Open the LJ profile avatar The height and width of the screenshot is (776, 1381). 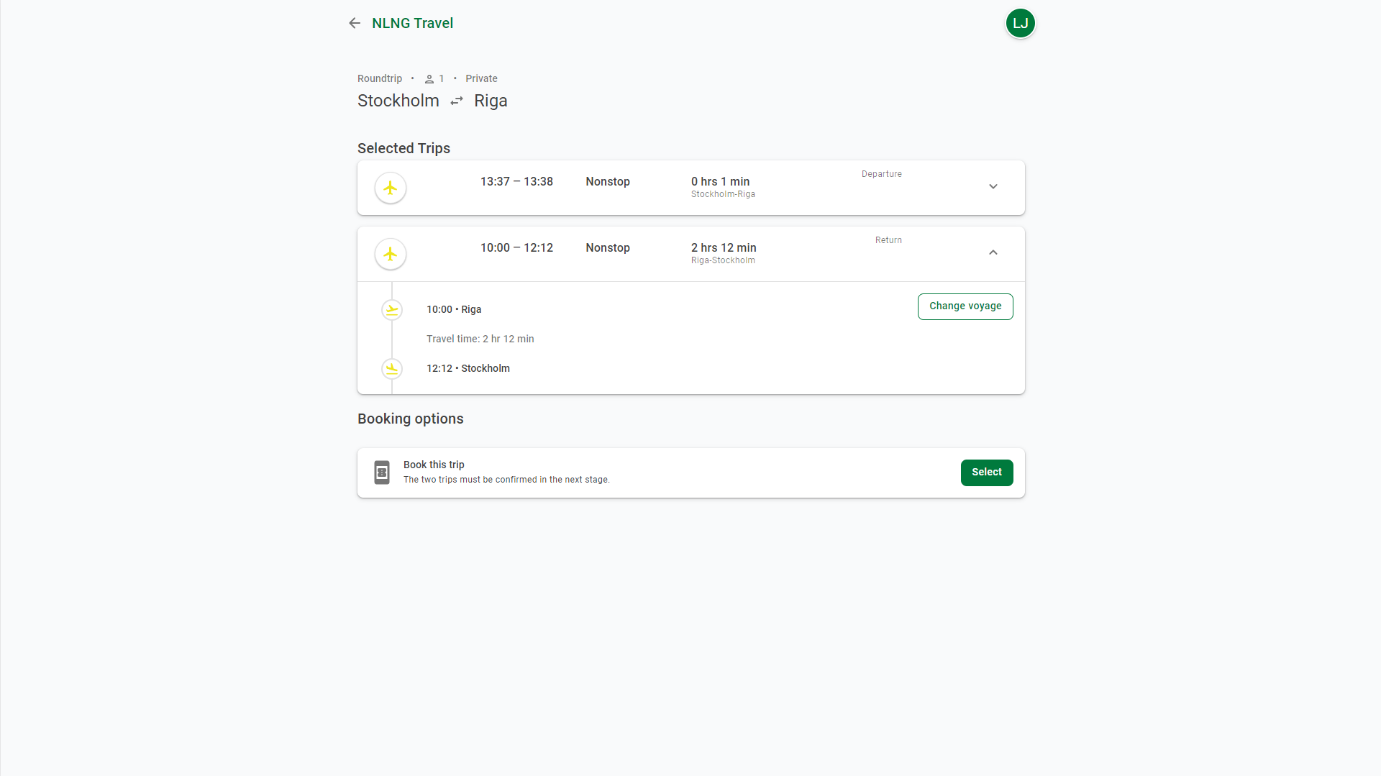pyautogui.click(x=1020, y=23)
